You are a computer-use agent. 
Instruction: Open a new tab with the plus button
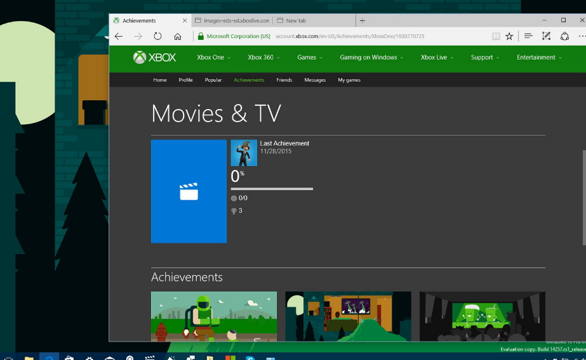(x=363, y=20)
